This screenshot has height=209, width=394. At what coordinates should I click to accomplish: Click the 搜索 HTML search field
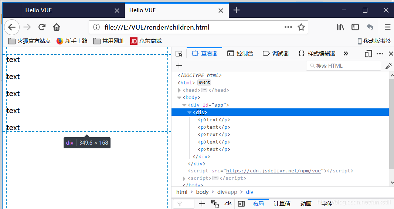[x=343, y=66]
